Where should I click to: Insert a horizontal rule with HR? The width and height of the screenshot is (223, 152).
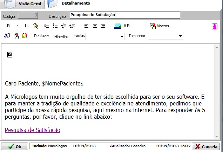126,26
